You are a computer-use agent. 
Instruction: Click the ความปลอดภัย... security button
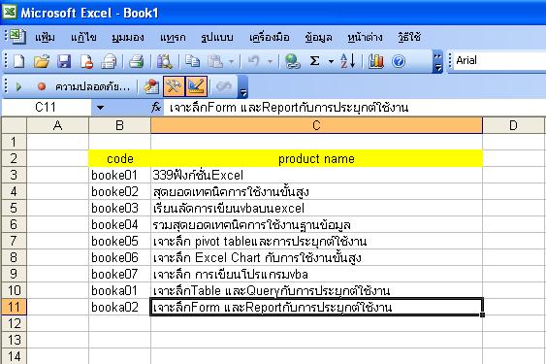click(93, 86)
